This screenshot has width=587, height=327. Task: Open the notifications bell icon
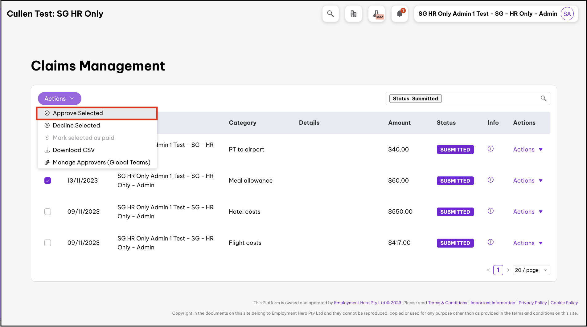point(400,14)
